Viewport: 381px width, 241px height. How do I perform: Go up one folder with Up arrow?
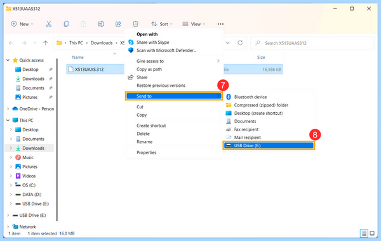(45, 43)
